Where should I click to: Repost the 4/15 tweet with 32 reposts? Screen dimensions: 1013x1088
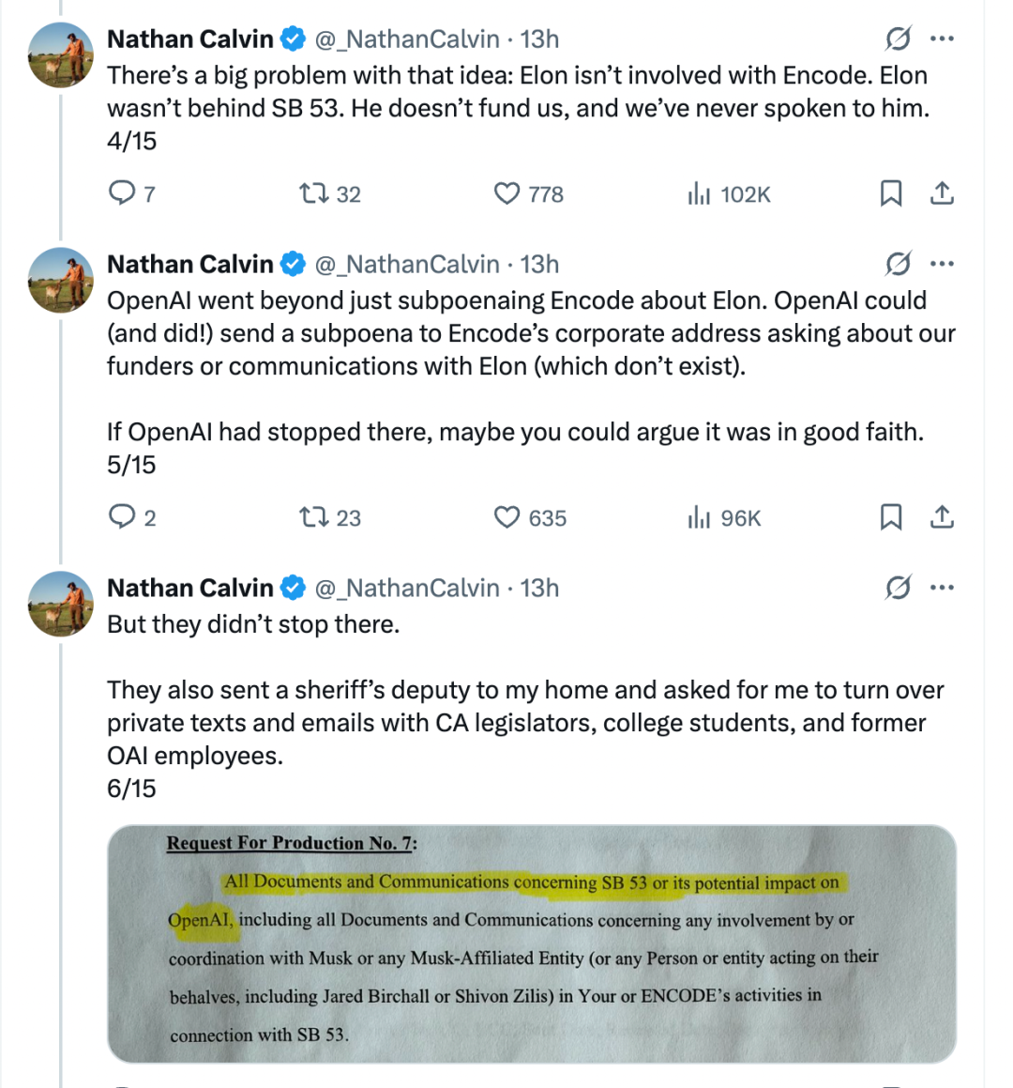tap(313, 193)
